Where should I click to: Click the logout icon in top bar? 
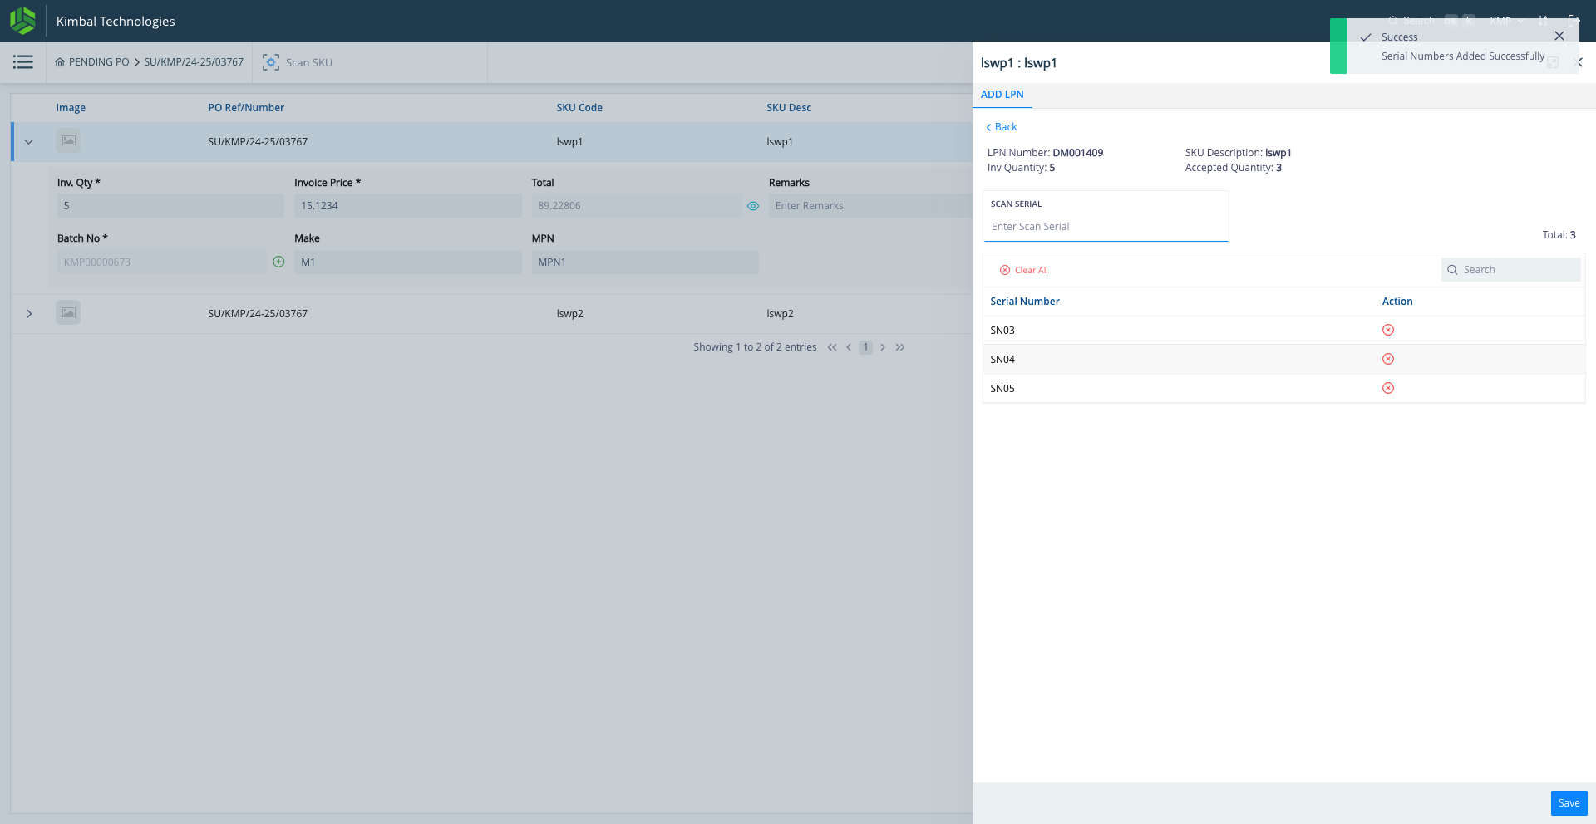click(1573, 20)
